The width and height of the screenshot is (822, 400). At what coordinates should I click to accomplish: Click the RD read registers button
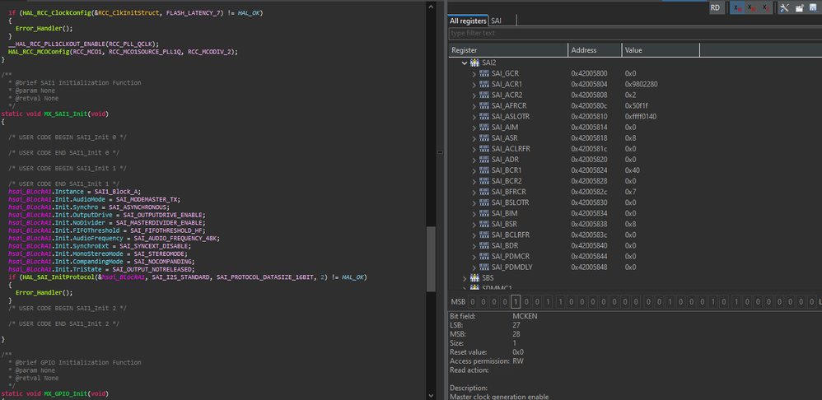(716, 7)
